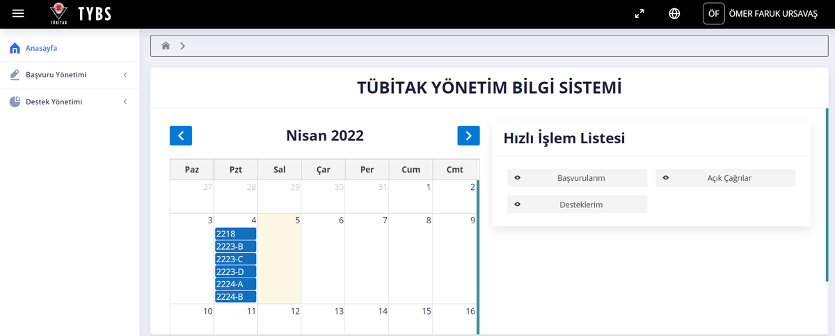Open the hamburger menu
The width and height of the screenshot is (835, 336).
(x=18, y=13)
